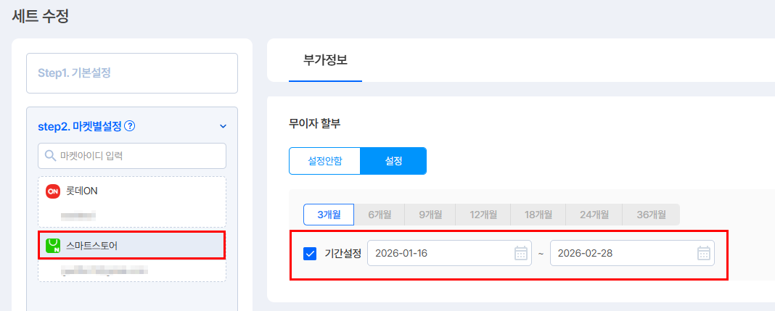Click the help icon beside 마켓별설정
This screenshot has height=311, width=775.
pos(130,126)
